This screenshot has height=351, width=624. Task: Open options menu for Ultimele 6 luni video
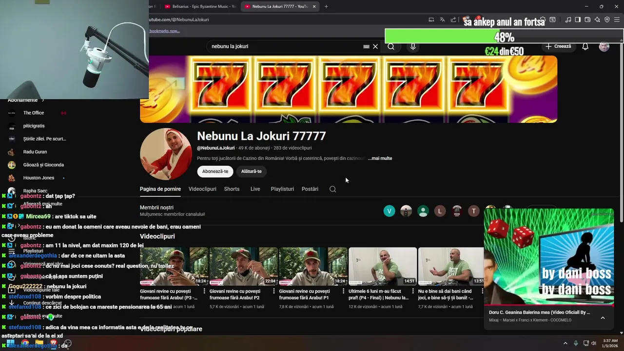413,291
